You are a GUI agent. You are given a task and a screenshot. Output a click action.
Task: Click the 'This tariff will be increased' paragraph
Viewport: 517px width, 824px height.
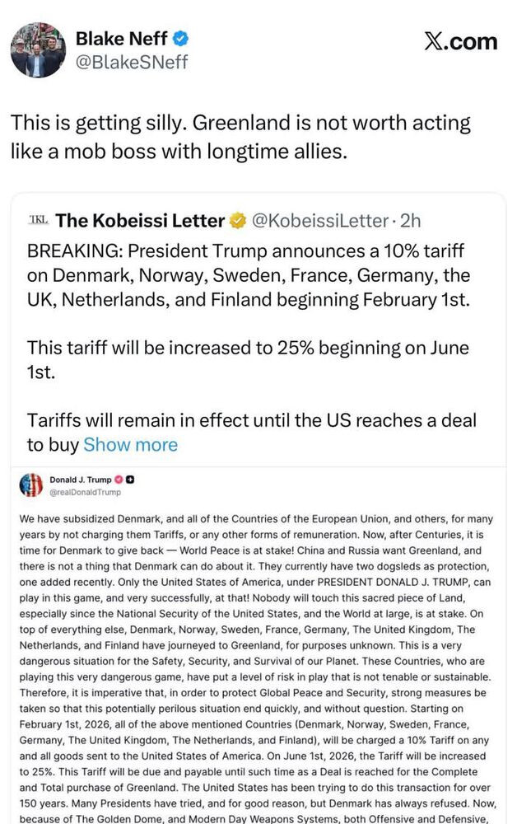[x=247, y=360]
